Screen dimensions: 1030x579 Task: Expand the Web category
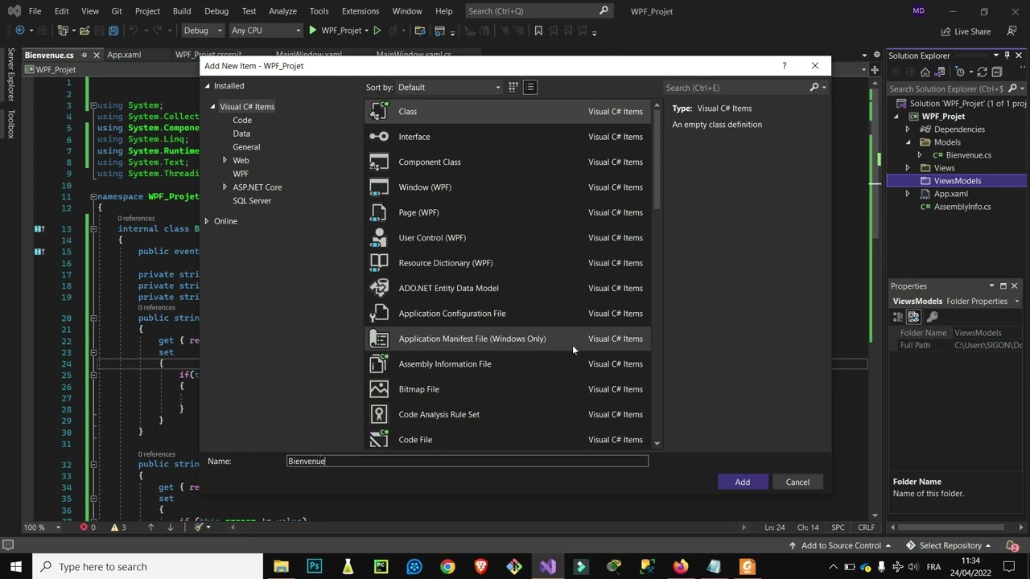(x=225, y=160)
